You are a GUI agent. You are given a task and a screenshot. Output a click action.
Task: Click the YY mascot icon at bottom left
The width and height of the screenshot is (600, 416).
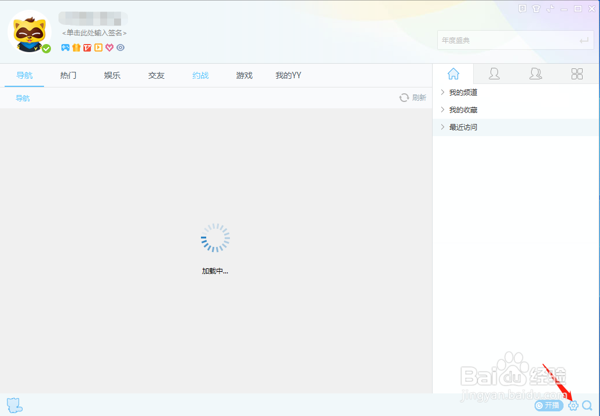[x=14, y=404]
